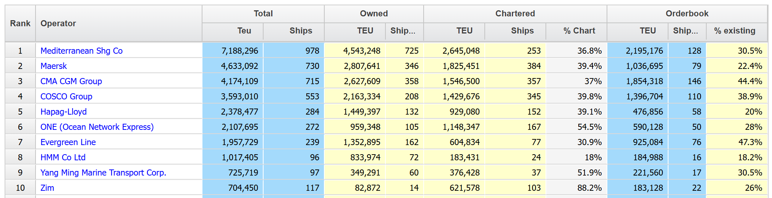772x198 pixels.
Task: Sort by the % existing column header
Action: pyautogui.click(x=735, y=31)
